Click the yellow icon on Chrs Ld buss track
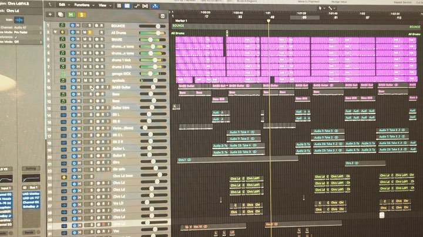 (x=64, y=177)
